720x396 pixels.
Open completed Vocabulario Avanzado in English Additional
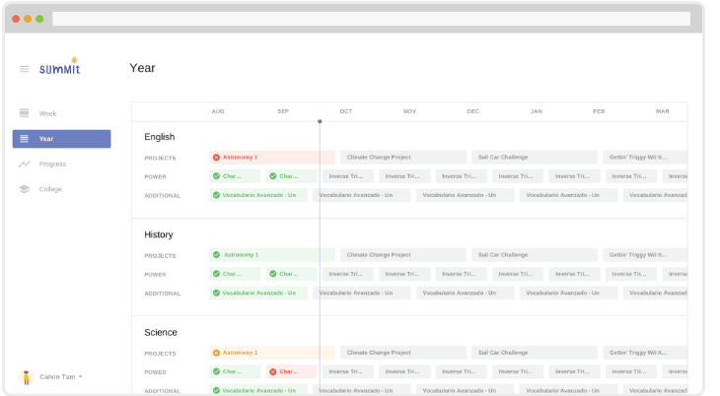coord(258,195)
